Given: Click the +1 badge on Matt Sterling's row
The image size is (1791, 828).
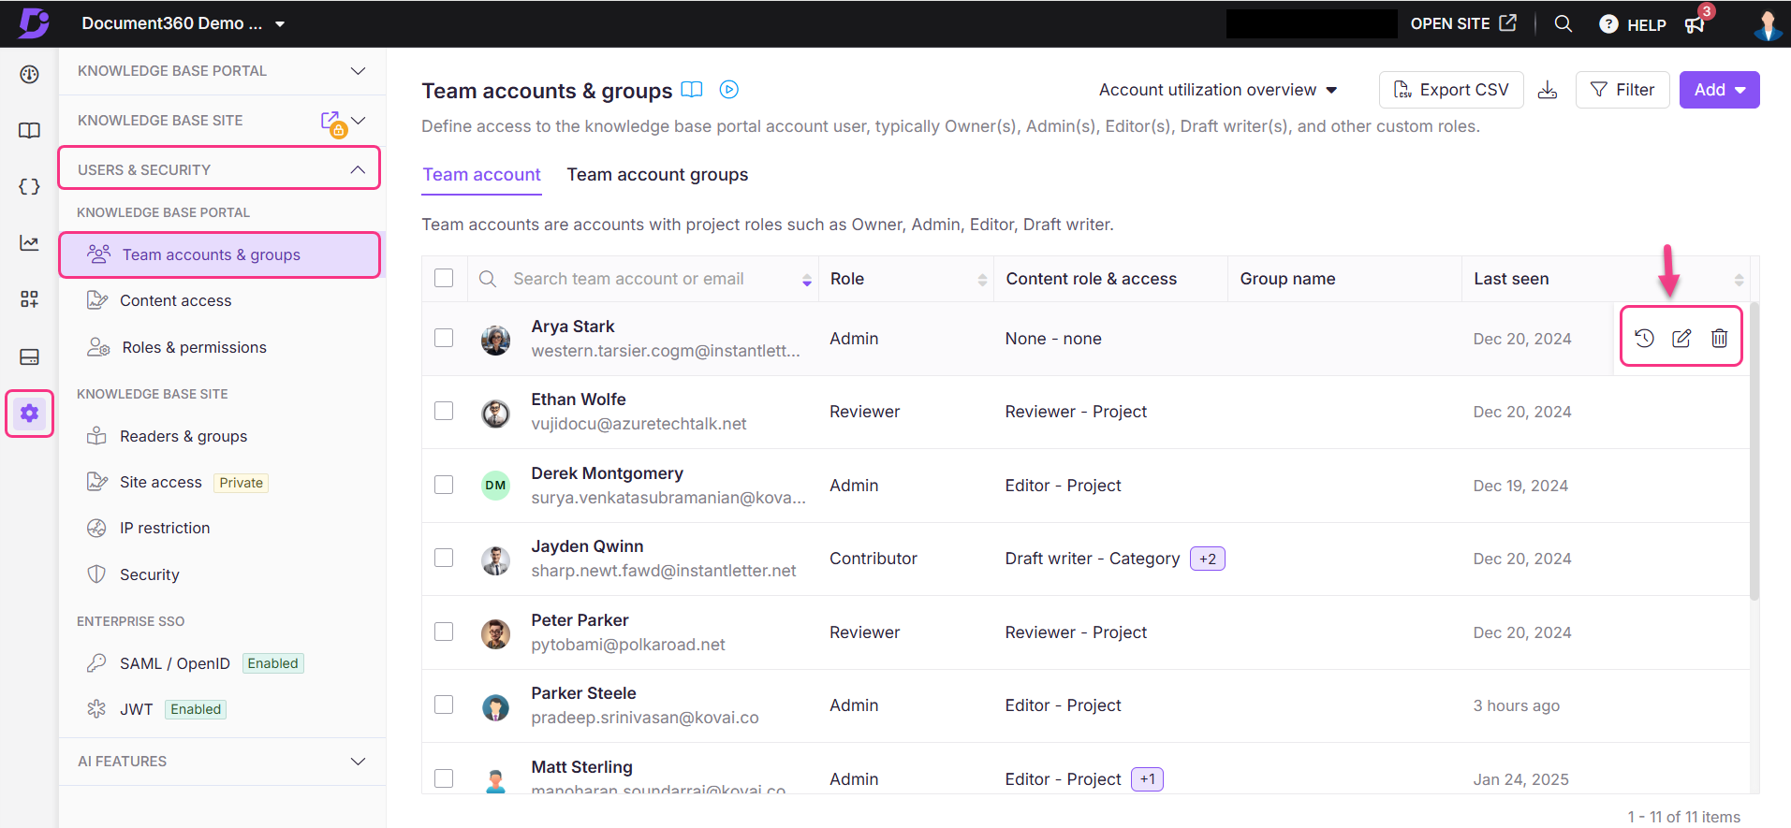Looking at the screenshot, I should [x=1147, y=778].
